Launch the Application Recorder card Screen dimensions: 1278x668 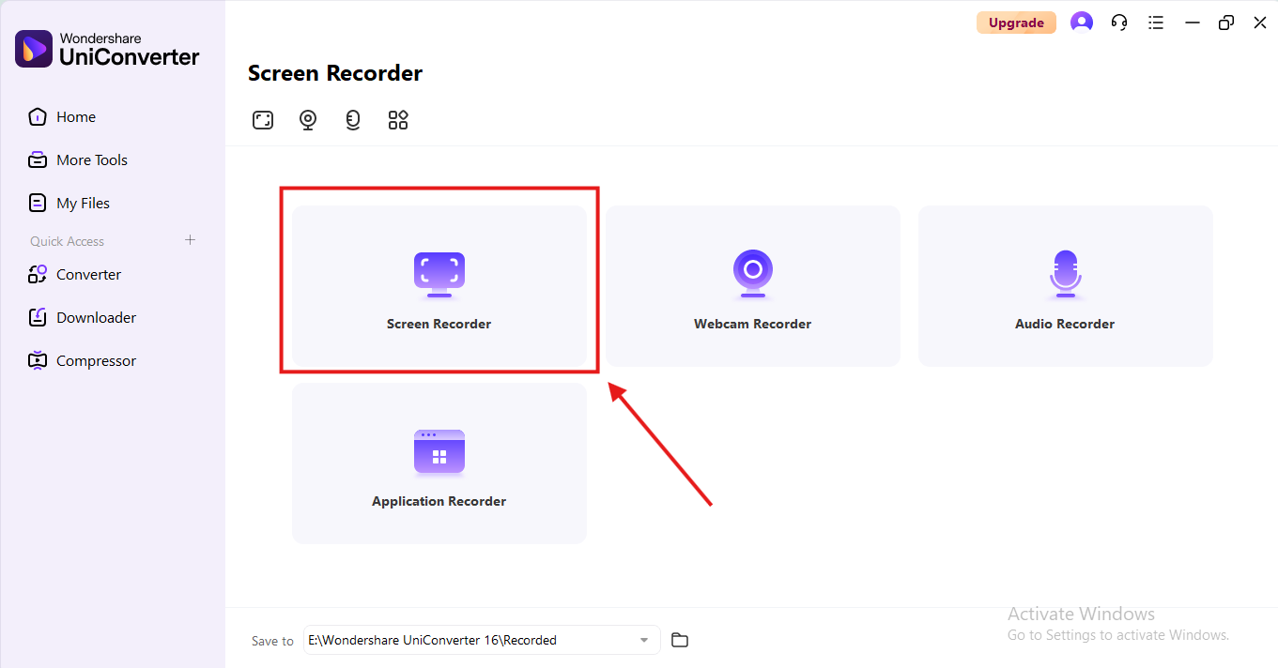pos(439,463)
